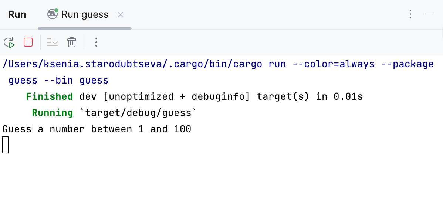Image resolution: width=443 pixels, height=224 pixels.
Task: Click the green Finished status word
Action: pyautogui.click(x=49, y=97)
